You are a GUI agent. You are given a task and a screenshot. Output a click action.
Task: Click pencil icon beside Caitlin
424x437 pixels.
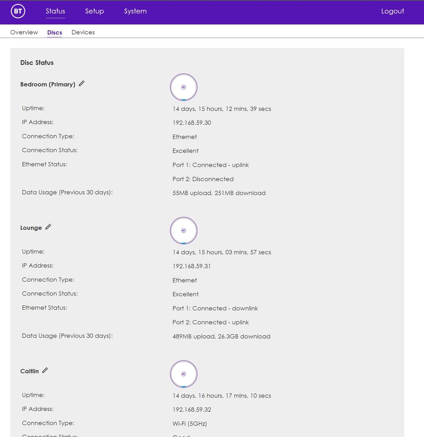45,371
